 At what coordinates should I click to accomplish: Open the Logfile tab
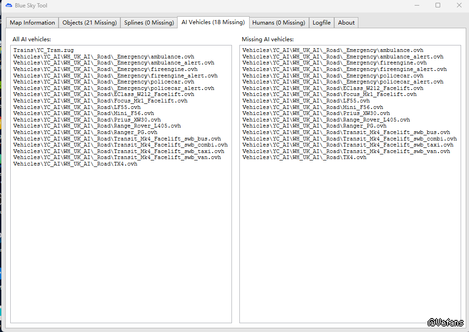[322, 22]
